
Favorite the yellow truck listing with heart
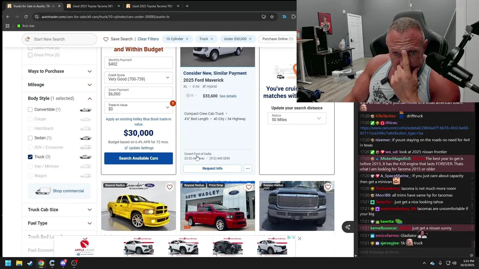click(170, 187)
